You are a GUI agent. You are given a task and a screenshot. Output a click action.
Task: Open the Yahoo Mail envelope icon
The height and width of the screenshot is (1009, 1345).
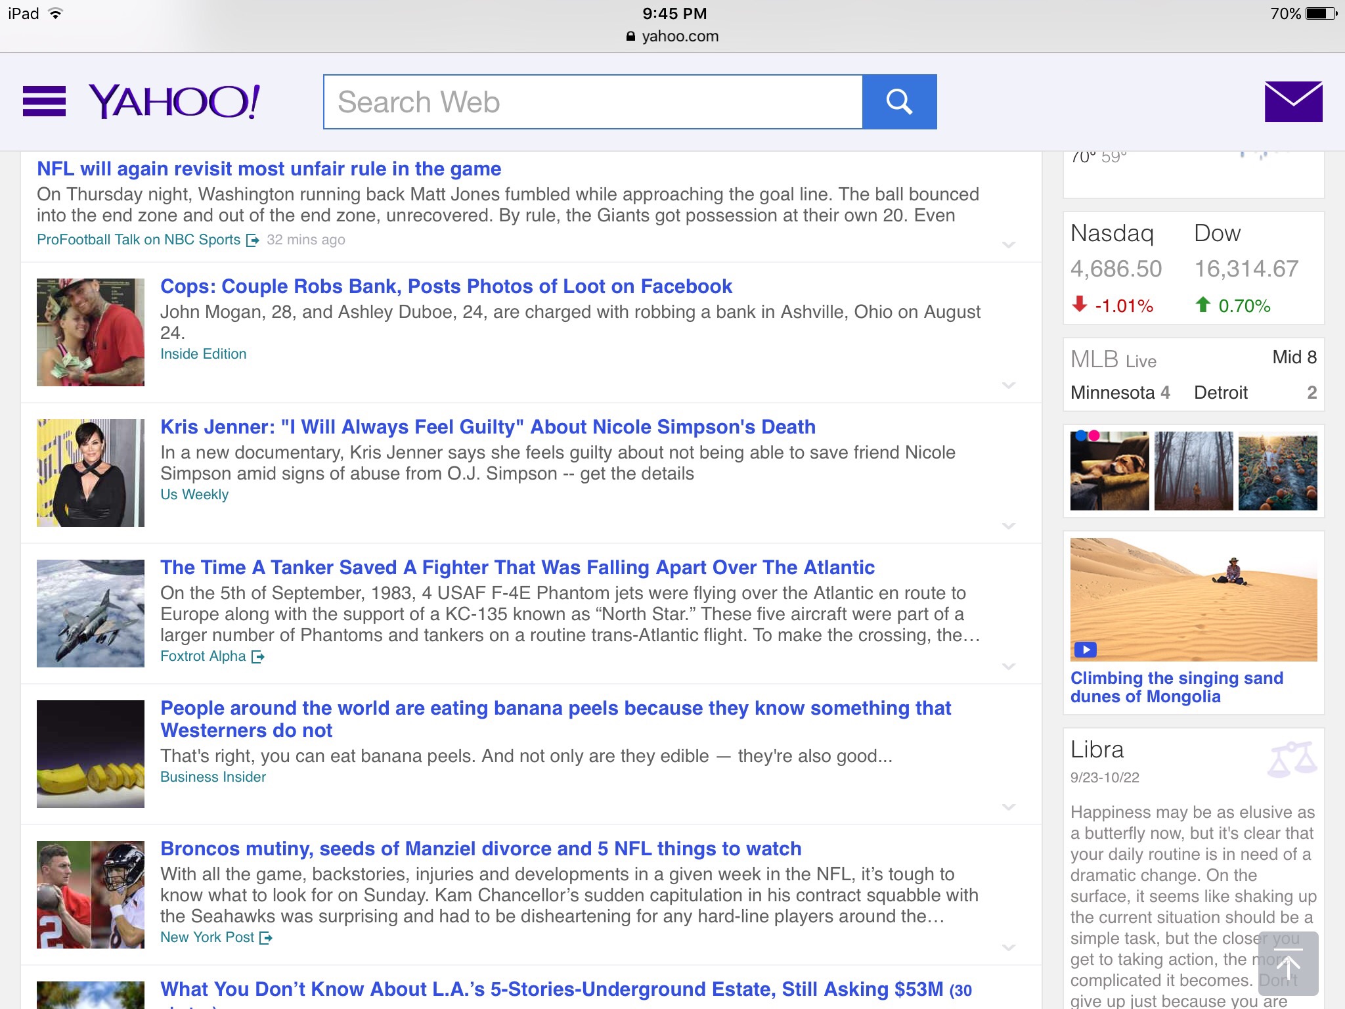1293,102
